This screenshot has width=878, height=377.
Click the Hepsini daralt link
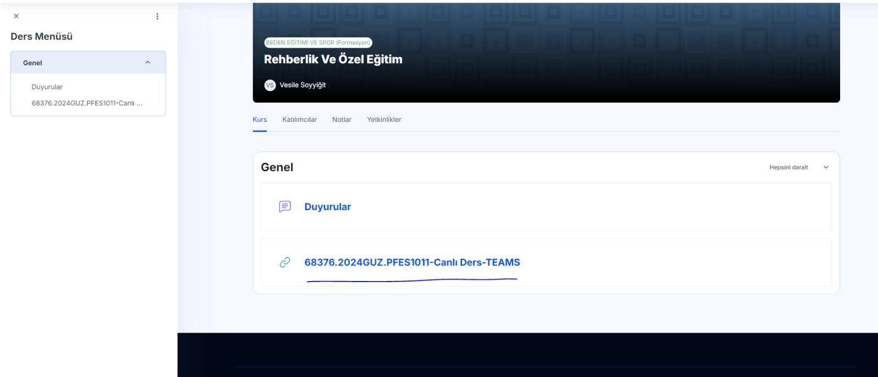tap(788, 167)
